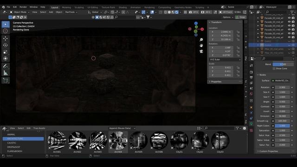297x167 pixels.
Task: Toggle camera view gizmo icon
Action: coord(201,51)
